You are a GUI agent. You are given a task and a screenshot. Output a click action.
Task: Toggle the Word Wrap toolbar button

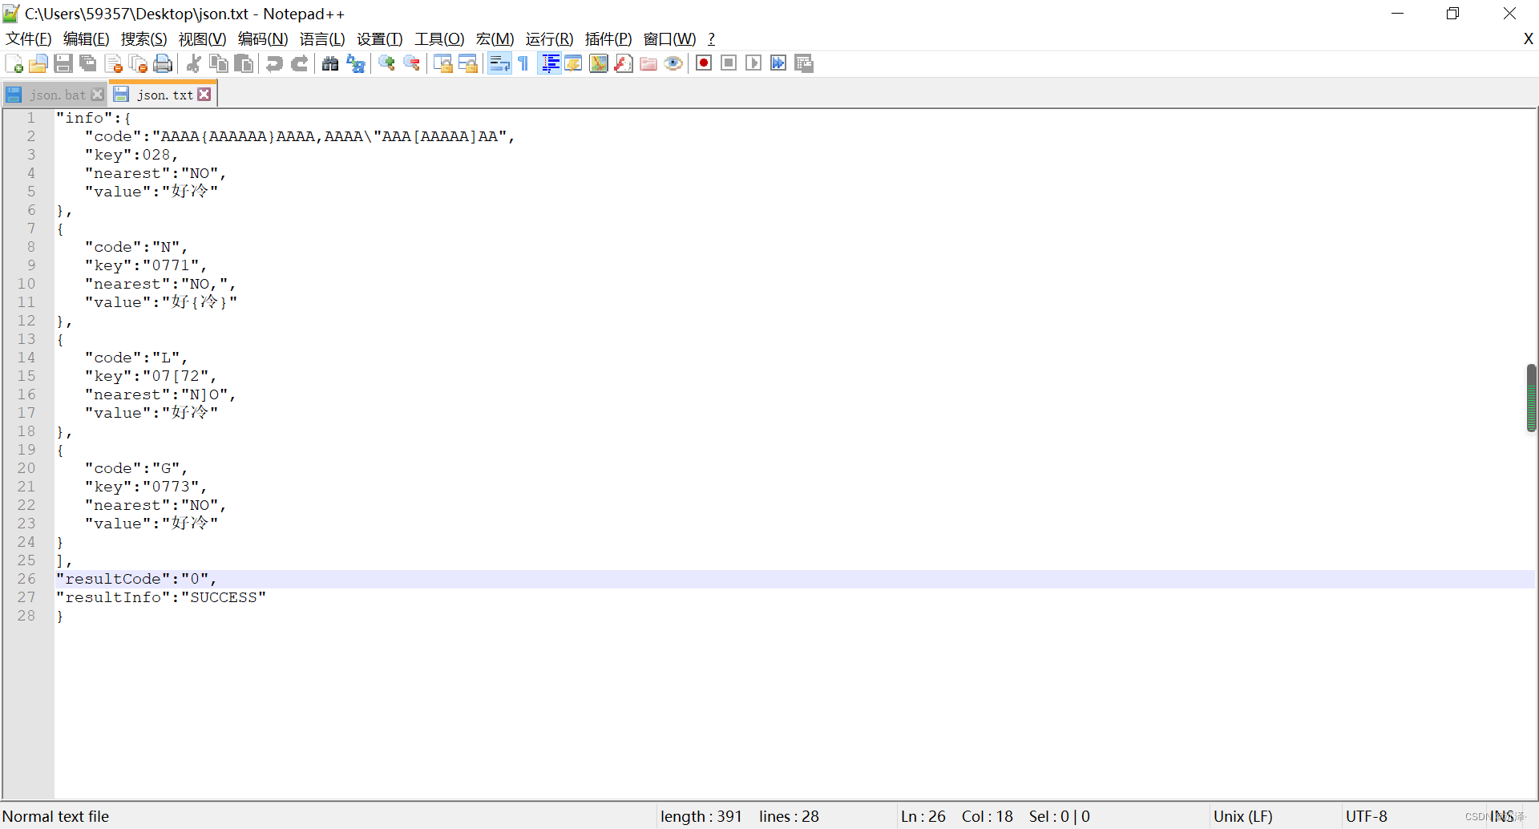[499, 63]
